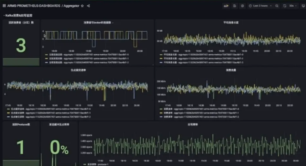
Task: Open the 30s refresh interval dropdown
Action: pos(293,6)
